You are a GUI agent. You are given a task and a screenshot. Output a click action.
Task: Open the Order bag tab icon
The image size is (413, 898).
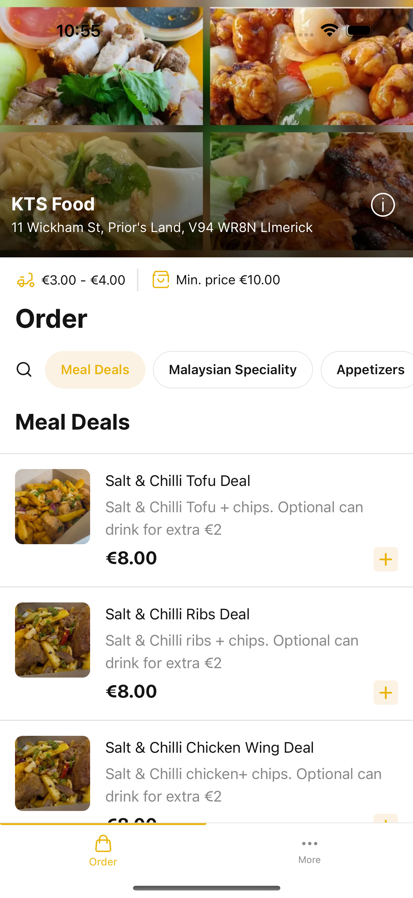pyautogui.click(x=103, y=844)
